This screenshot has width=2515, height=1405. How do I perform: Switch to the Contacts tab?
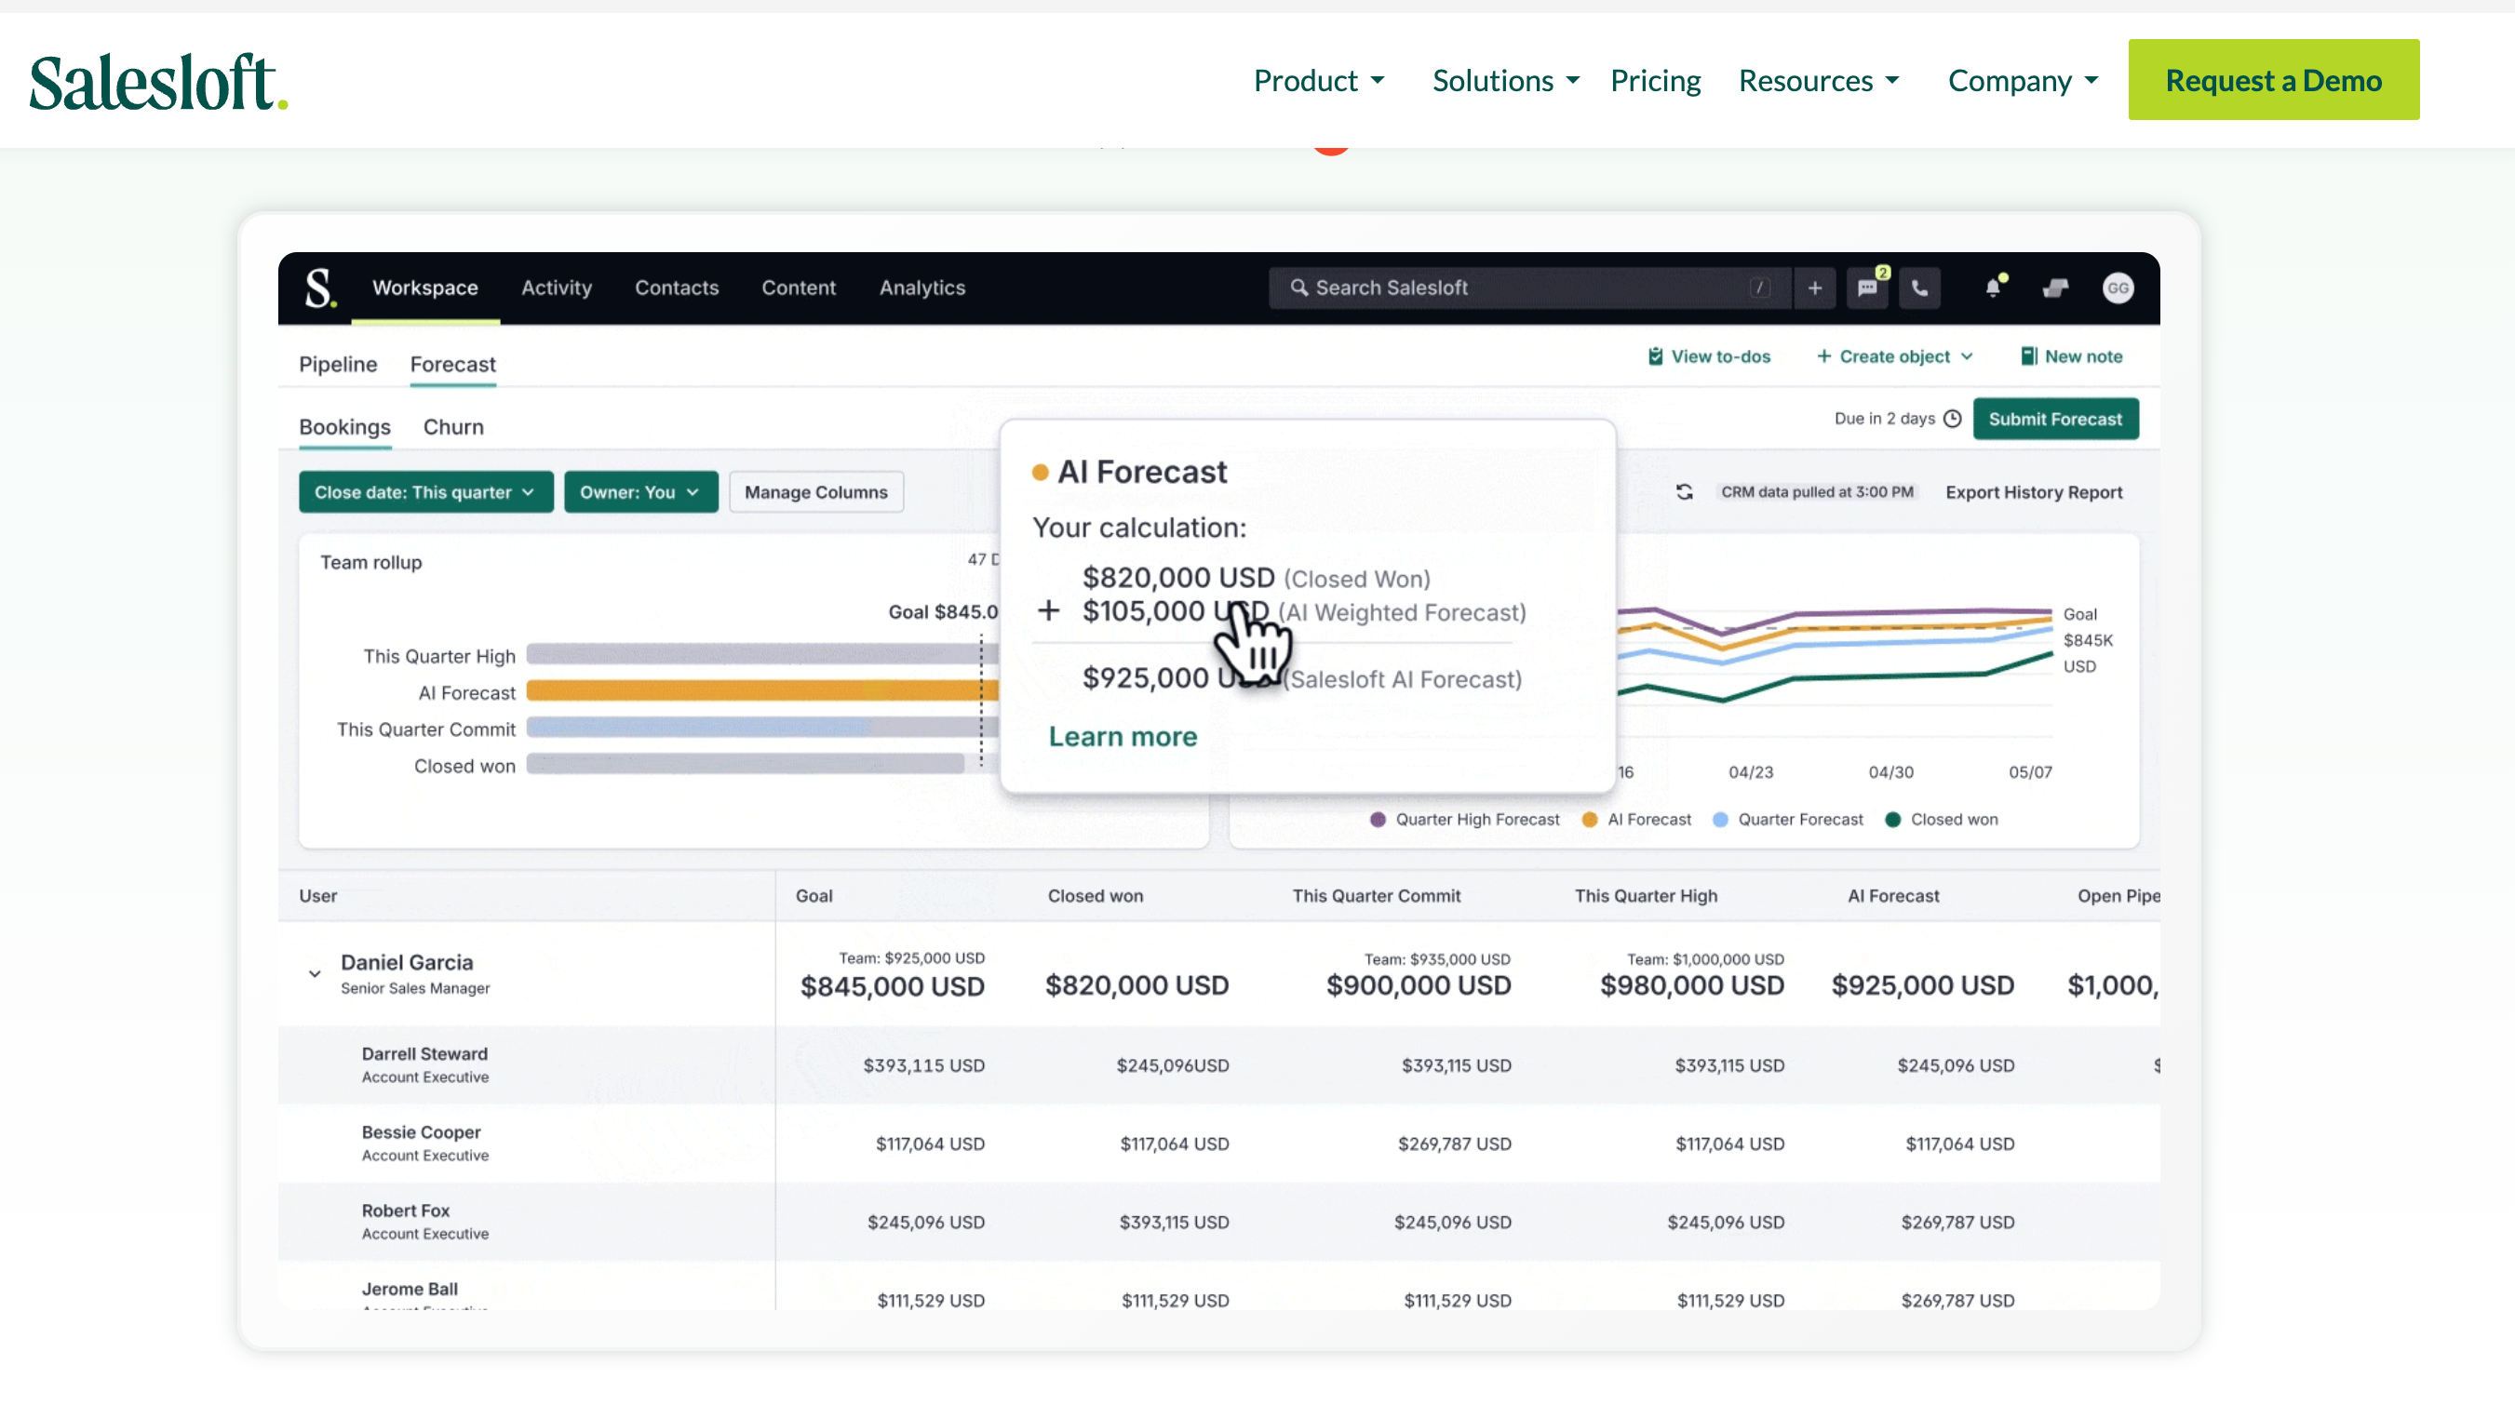pyautogui.click(x=677, y=288)
